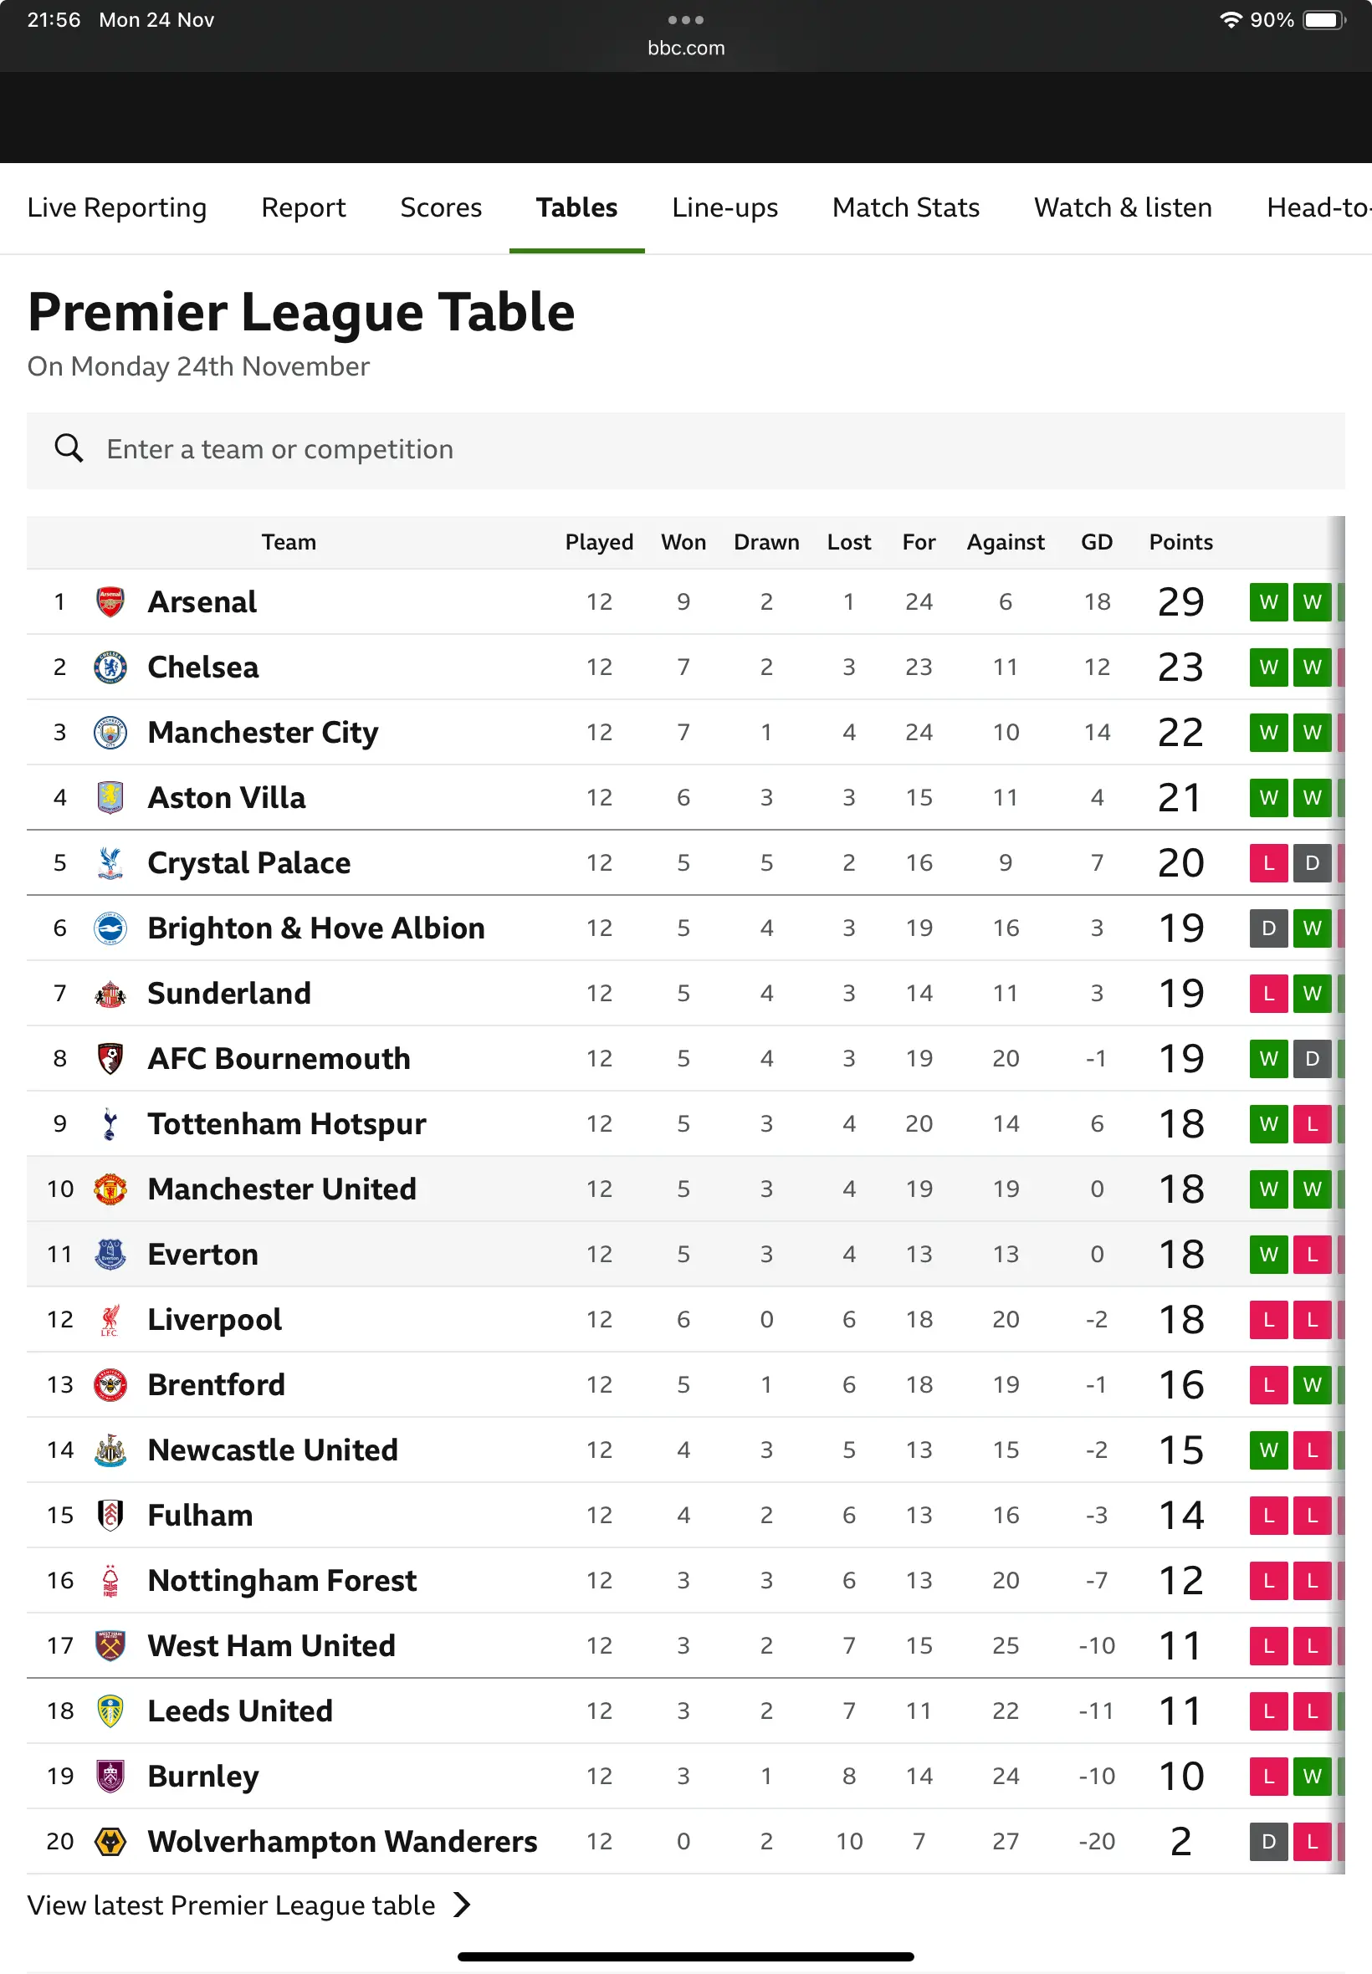Viewport: 1372px width, 1974px height.
Task: Click the Manchester City crest icon
Action: tap(110, 732)
